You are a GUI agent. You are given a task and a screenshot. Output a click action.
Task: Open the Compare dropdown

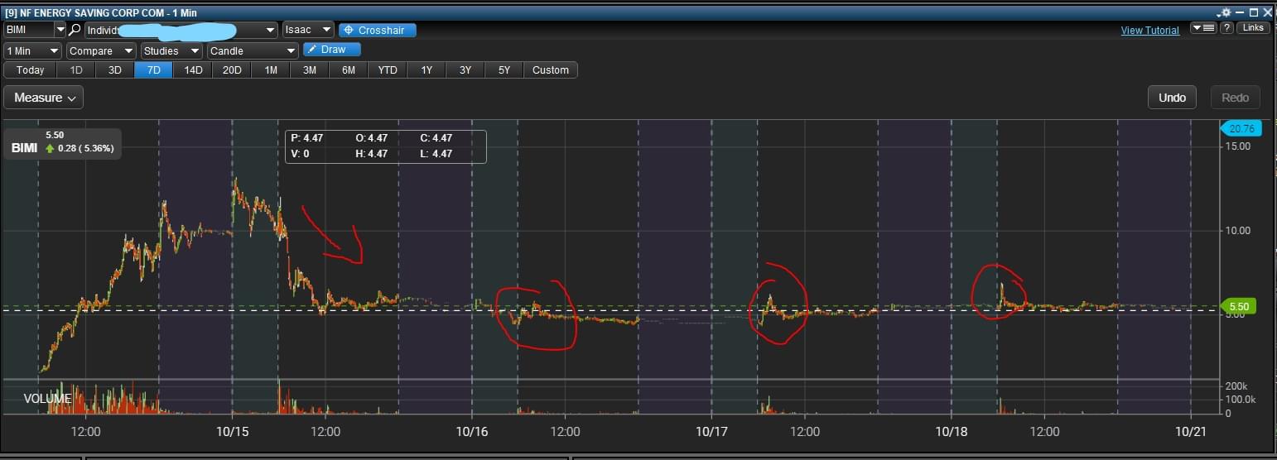[x=101, y=50]
